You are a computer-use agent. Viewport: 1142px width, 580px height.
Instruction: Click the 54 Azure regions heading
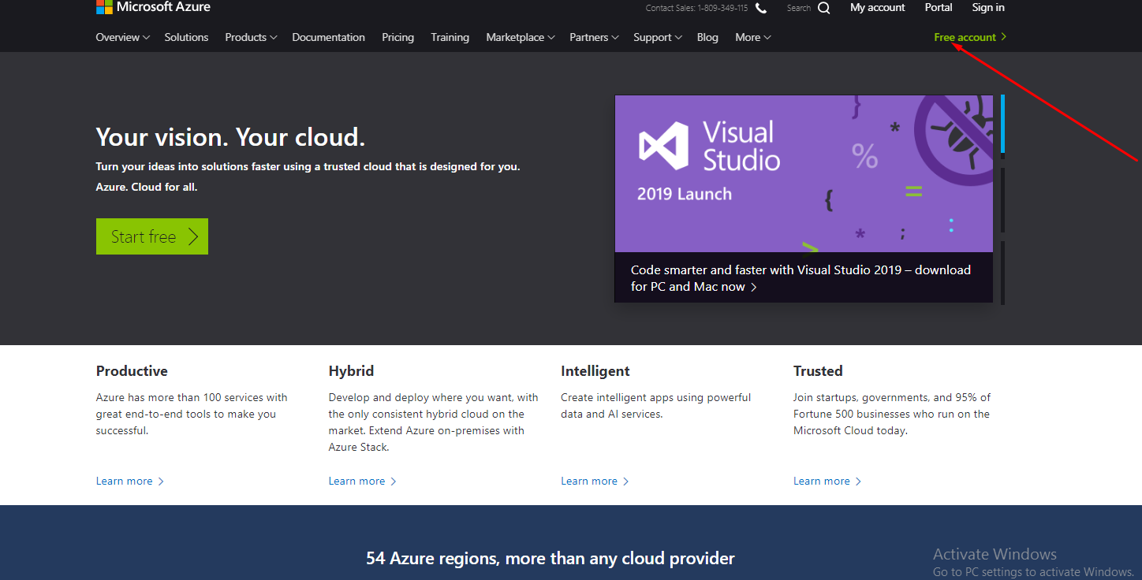point(550,559)
